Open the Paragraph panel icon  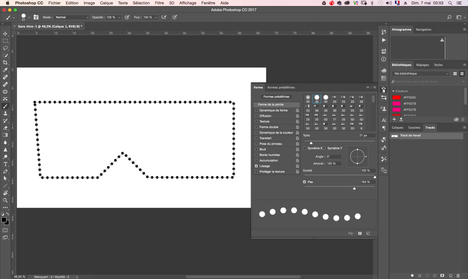click(x=384, y=128)
